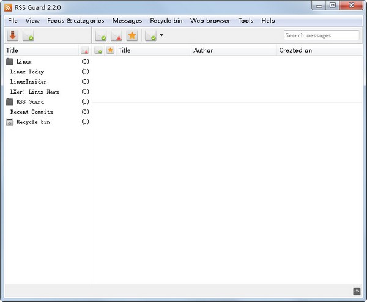Sort by read status column header

[x=98, y=50]
